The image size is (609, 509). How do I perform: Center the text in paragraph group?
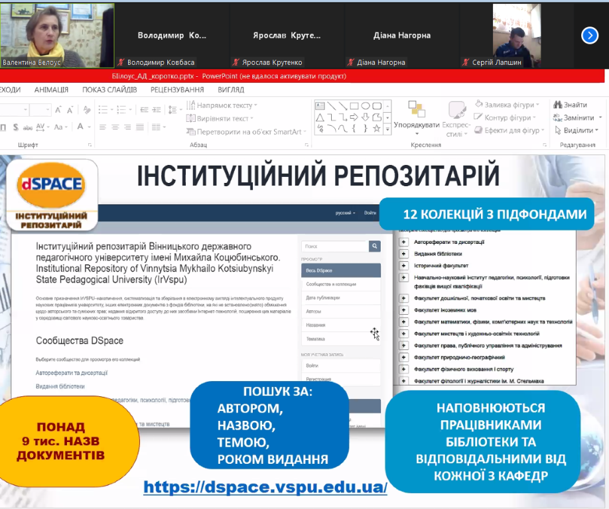click(115, 127)
